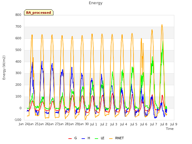The width and height of the screenshot is (192, 144).
Task: Click the BA_processed annotation label
Action: [39, 13]
